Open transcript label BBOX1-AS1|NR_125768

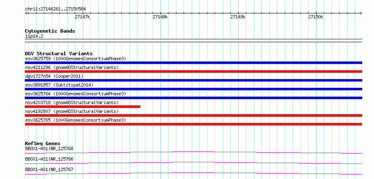[x=49, y=148]
